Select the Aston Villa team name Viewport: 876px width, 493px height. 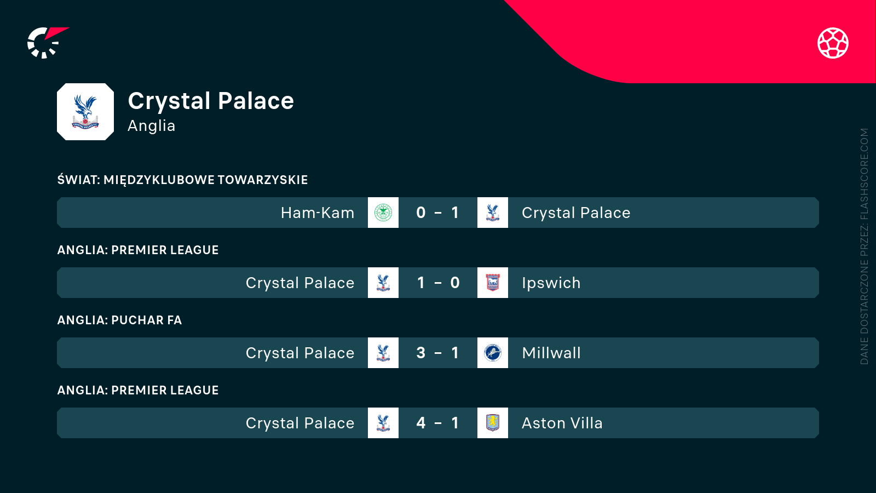(562, 423)
